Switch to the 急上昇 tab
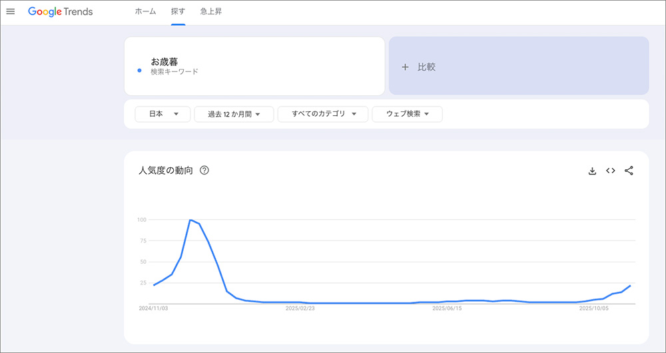 [211, 12]
